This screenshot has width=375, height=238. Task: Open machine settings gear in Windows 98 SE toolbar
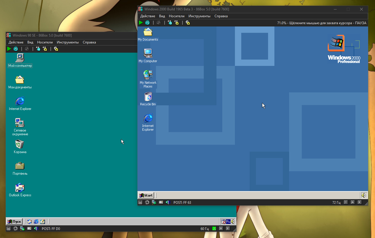pyautogui.click(x=56, y=49)
